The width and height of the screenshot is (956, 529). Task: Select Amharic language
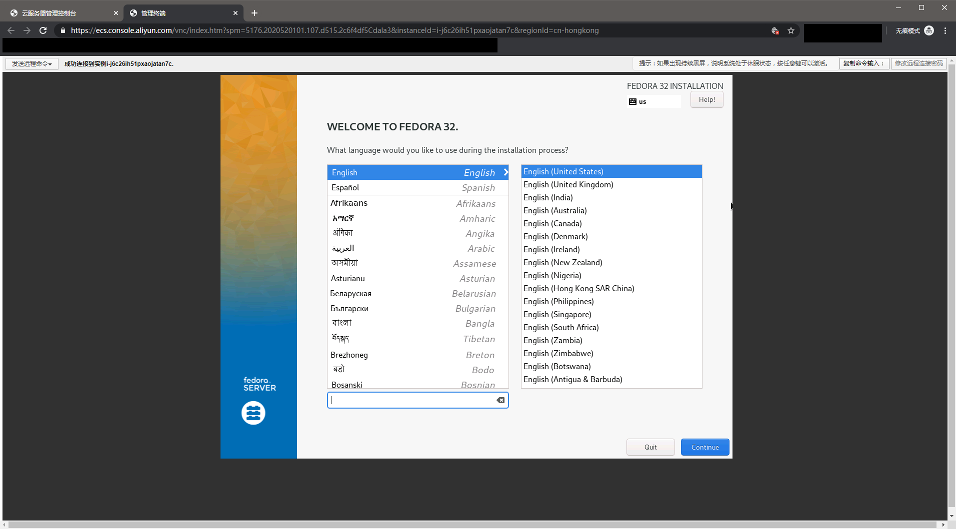[418, 218]
